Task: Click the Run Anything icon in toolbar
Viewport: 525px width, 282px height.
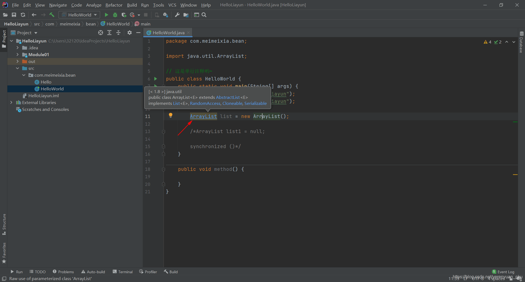Action: coord(197,15)
